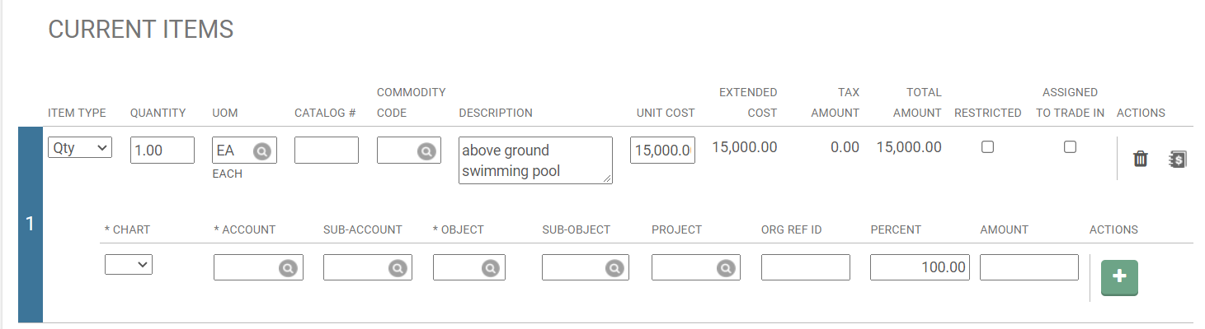
Task: Click the Unit Cost field
Action: tap(661, 151)
